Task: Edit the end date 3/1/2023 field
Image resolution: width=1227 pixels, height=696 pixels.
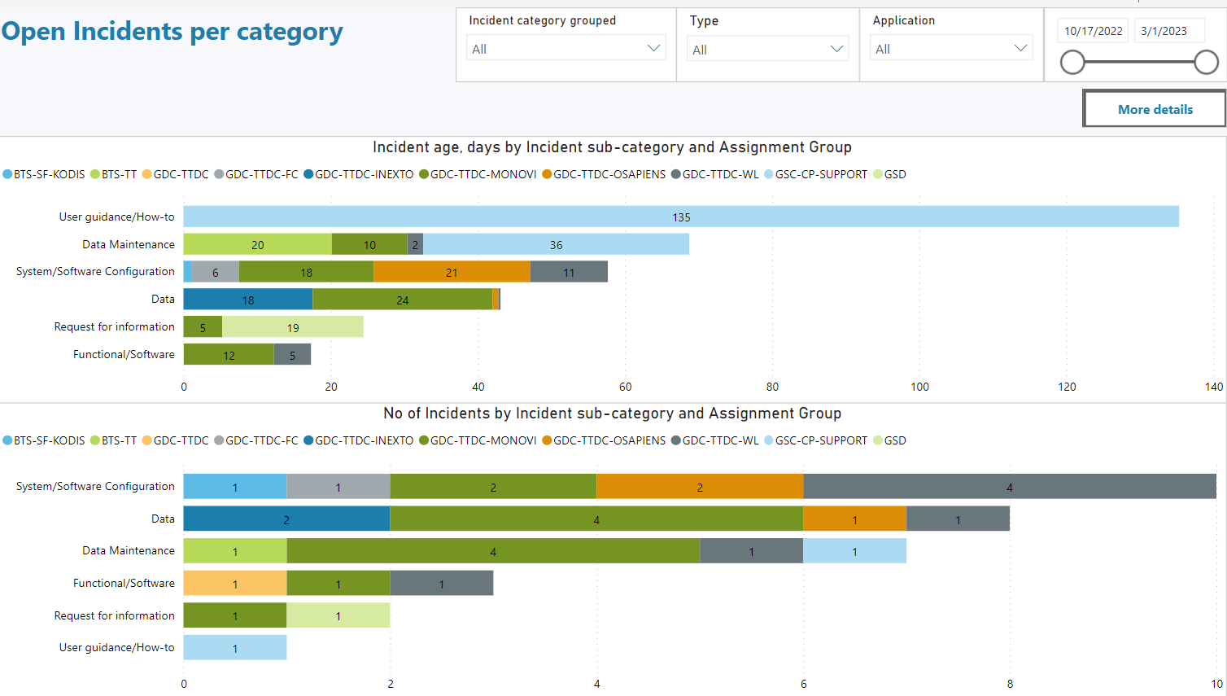Action: coord(1169,31)
